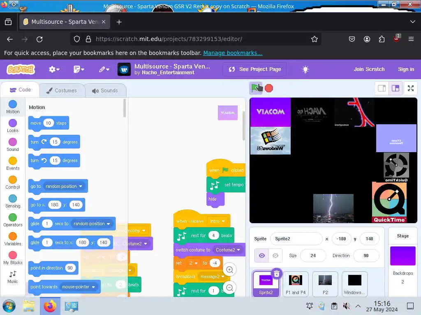The height and width of the screenshot is (315, 421).
Task: Zoom in on the code workspace
Action: coord(229,269)
